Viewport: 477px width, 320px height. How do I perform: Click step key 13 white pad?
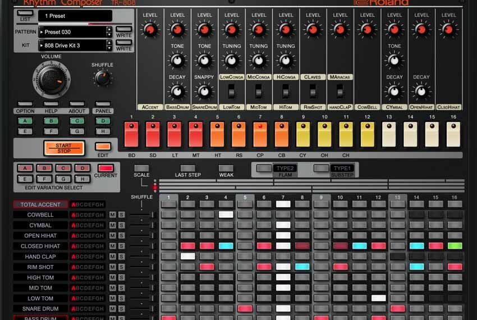click(x=389, y=134)
